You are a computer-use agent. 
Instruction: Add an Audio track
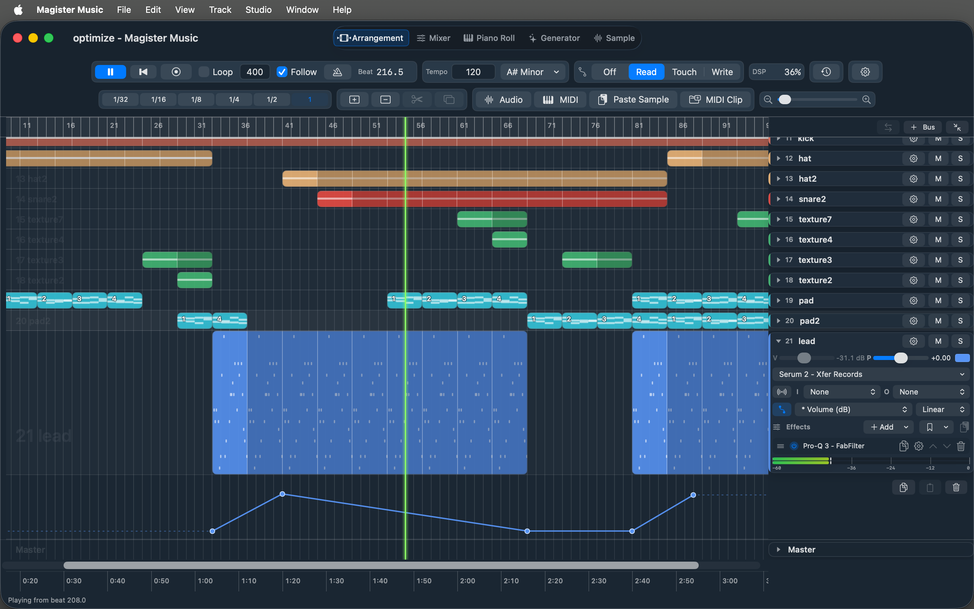[x=503, y=99]
